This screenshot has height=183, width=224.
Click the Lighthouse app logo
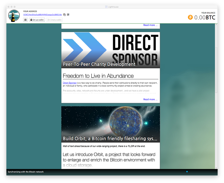click(14, 16)
